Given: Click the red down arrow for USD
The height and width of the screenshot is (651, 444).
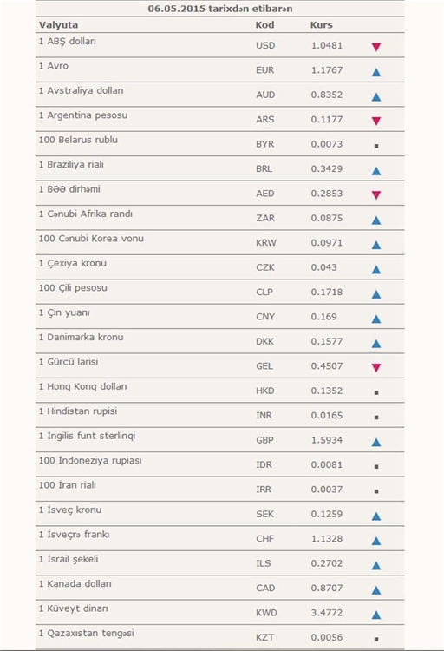Looking at the screenshot, I should pos(376,47).
